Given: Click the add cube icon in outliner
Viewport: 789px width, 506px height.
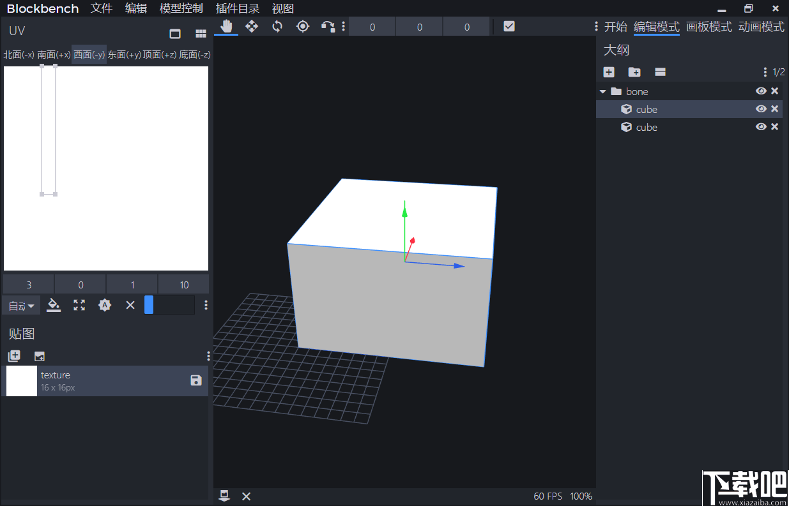Looking at the screenshot, I should (608, 72).
